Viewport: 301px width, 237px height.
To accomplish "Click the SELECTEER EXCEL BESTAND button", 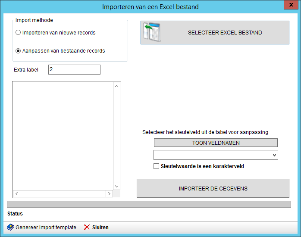I will click(x=215, y=33).
